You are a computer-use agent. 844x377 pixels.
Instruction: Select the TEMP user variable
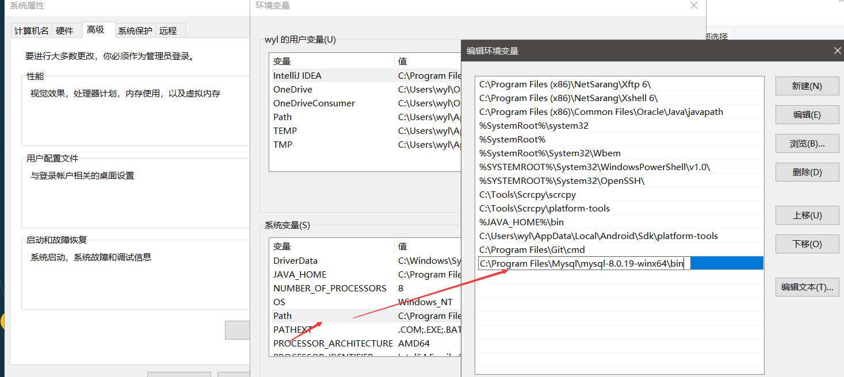point(365,130)
